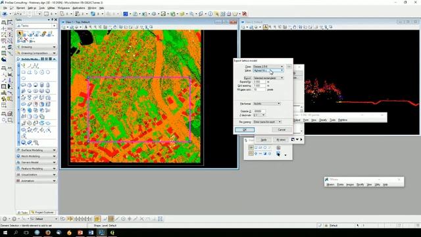This screenshot has width=421, height=237.
Task: Open the Z decimals dropdown
Action: (259, 115)
